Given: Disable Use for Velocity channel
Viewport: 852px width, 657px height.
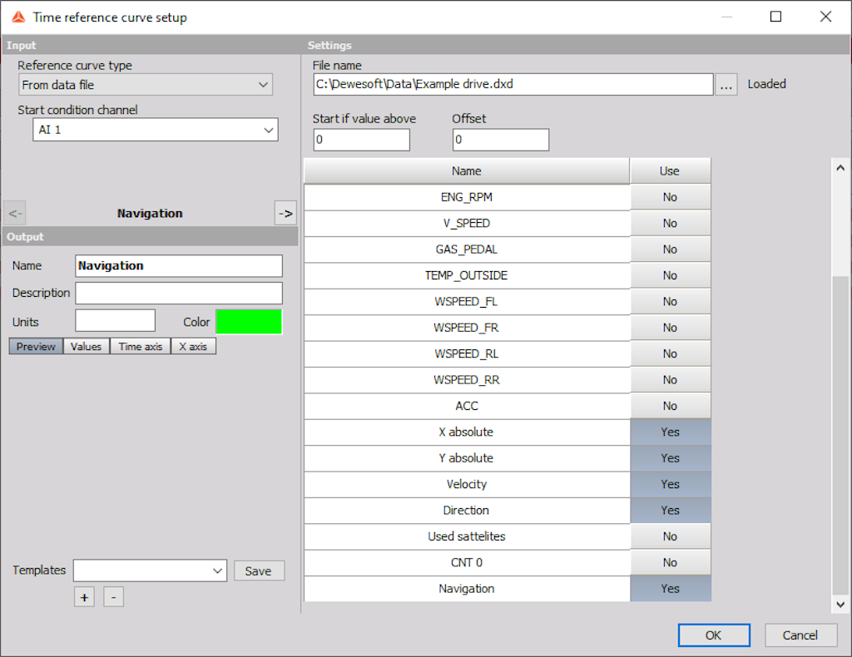Looking at the screenshot, I should tap(670, 484).
